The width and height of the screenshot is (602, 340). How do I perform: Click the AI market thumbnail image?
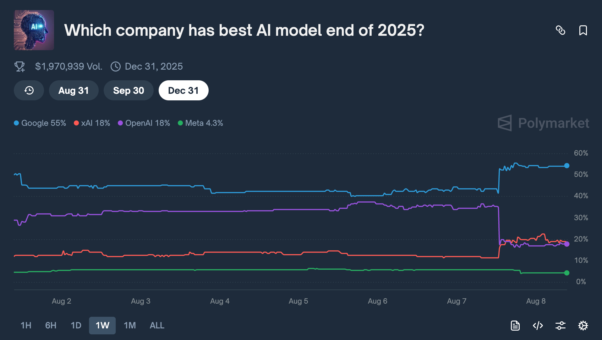point(34,30)
